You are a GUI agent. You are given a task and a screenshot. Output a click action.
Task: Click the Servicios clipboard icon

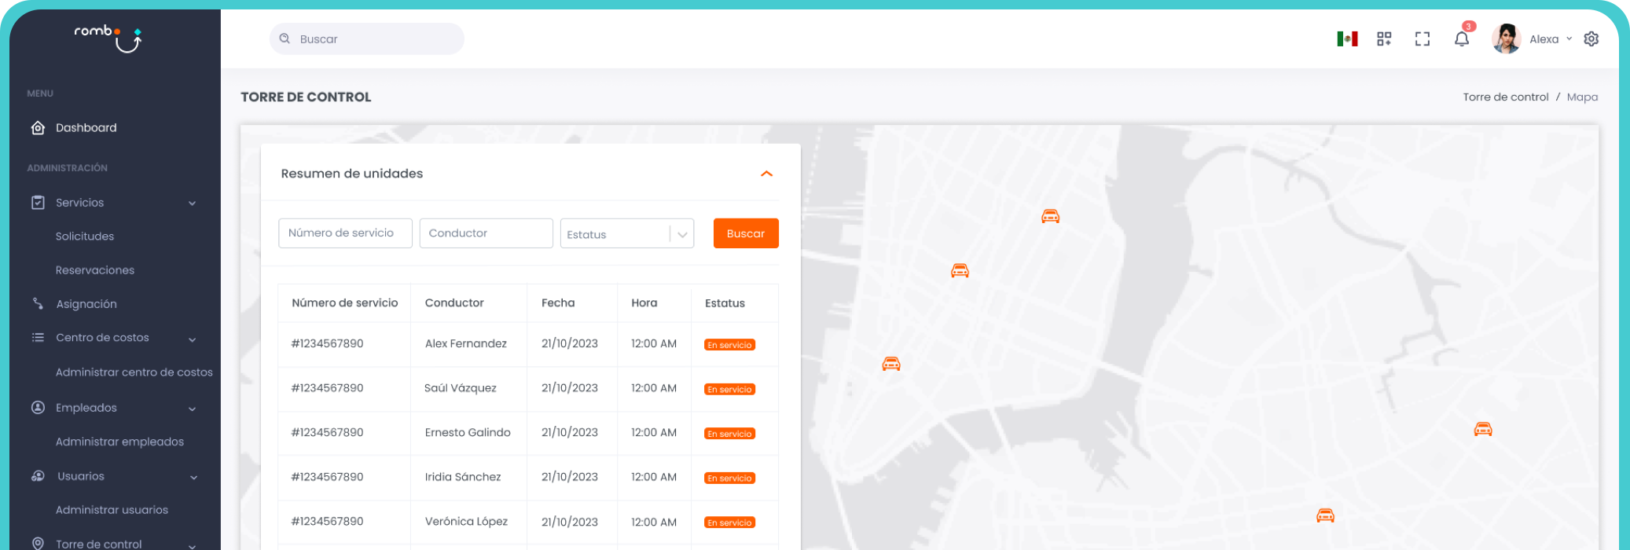(38, 202)
